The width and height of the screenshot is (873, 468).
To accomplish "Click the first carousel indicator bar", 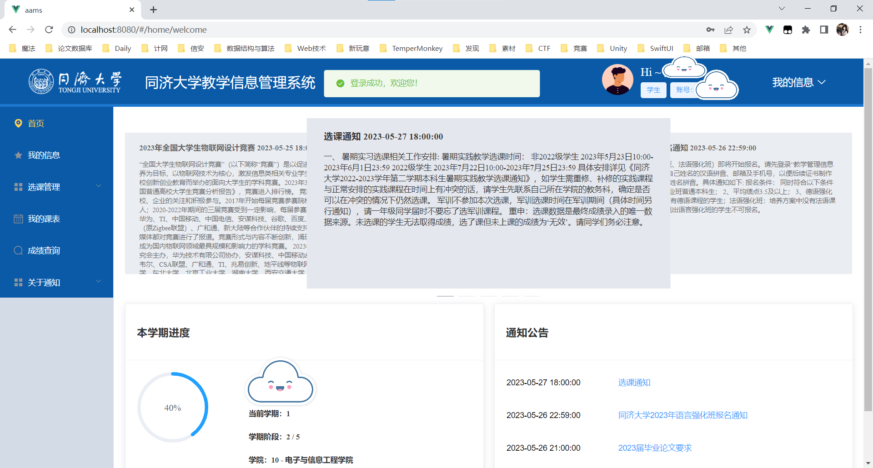I will 445,296.
